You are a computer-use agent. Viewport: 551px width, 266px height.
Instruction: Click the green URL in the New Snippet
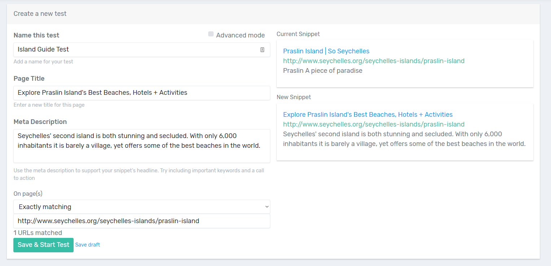coord(373,124)
